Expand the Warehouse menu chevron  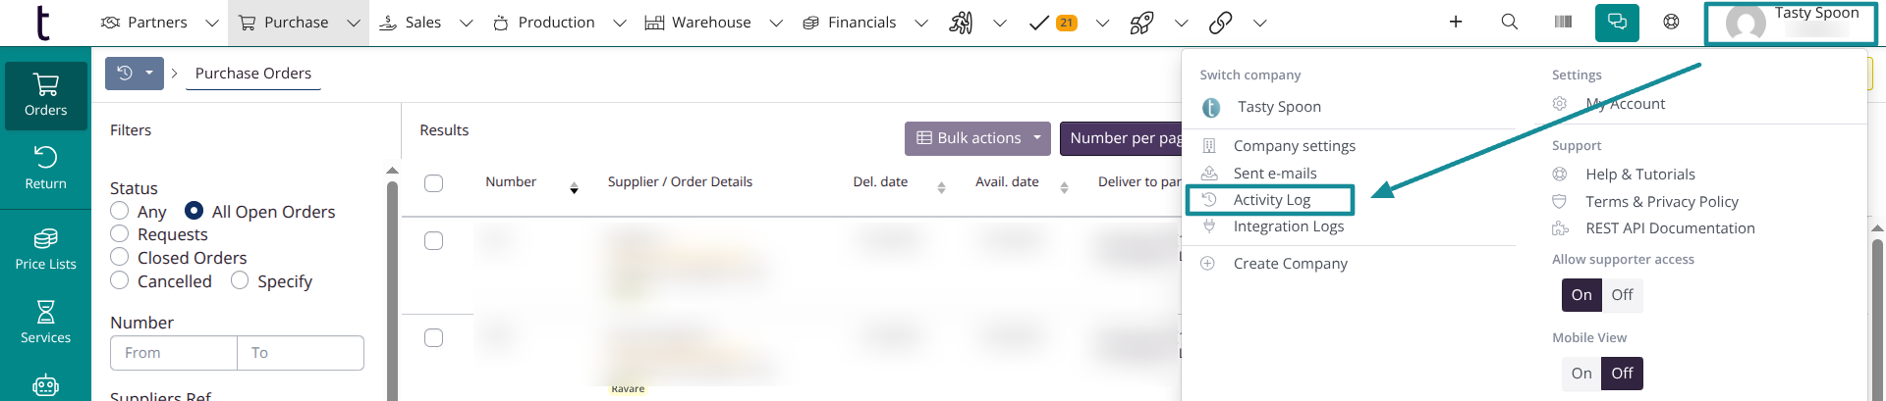tap(776, 23)
